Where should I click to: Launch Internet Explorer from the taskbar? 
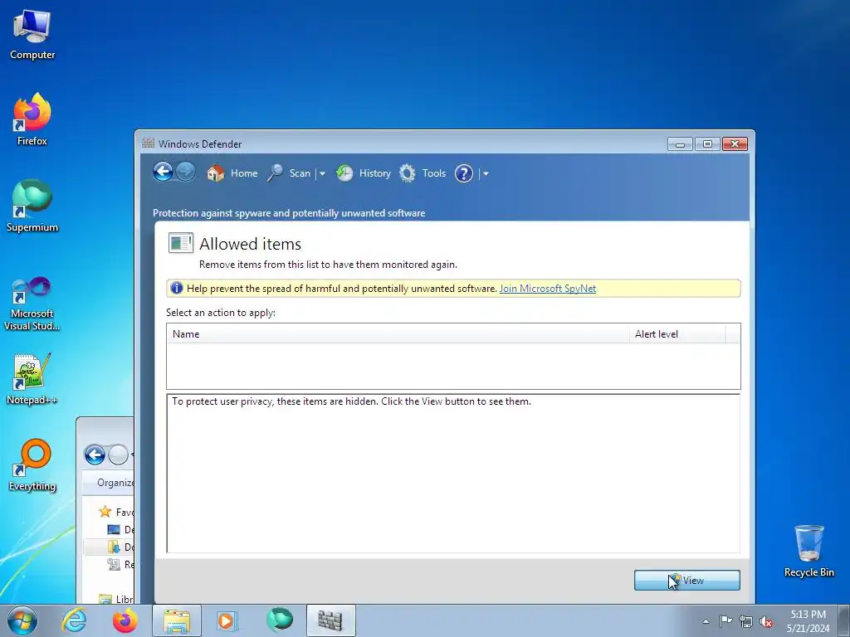point(74,620)
